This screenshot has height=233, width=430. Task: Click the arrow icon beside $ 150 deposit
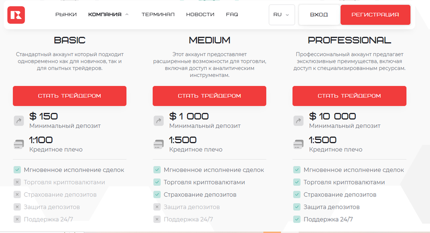tap(19, 121)
